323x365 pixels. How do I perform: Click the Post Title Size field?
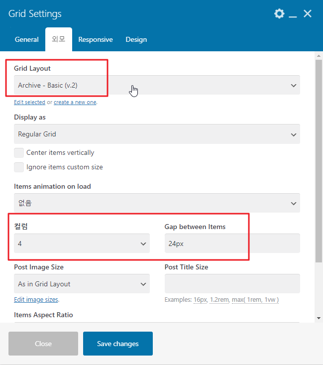point(232,284)
